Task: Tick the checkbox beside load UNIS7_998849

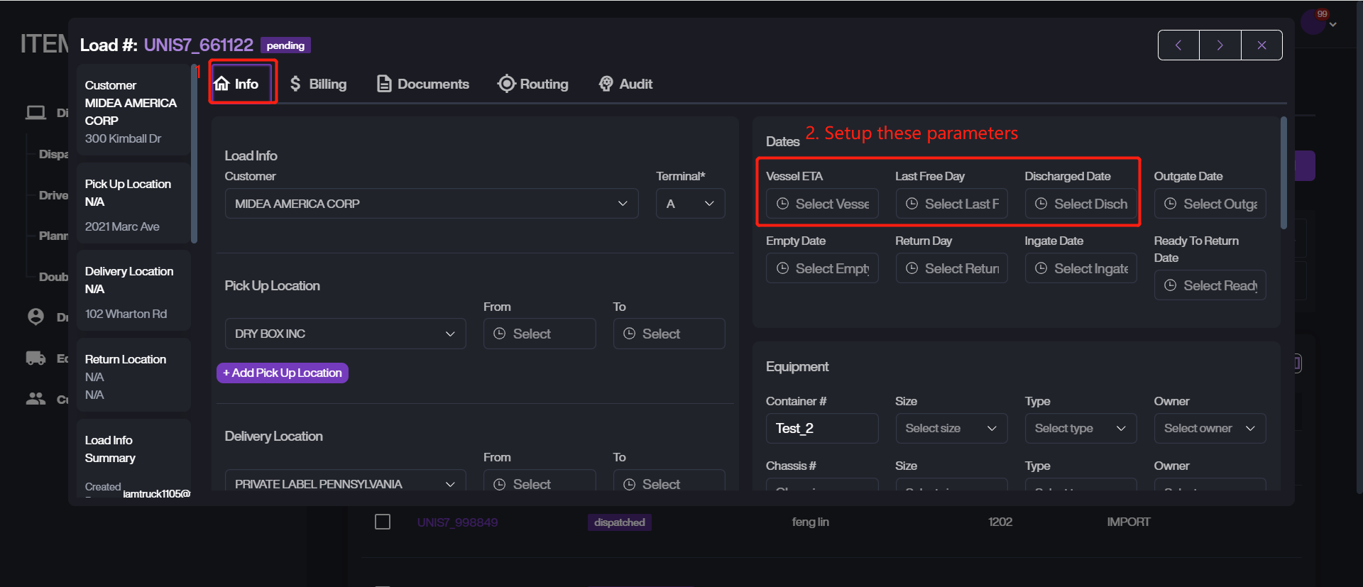Action: [x=383, y=522]
